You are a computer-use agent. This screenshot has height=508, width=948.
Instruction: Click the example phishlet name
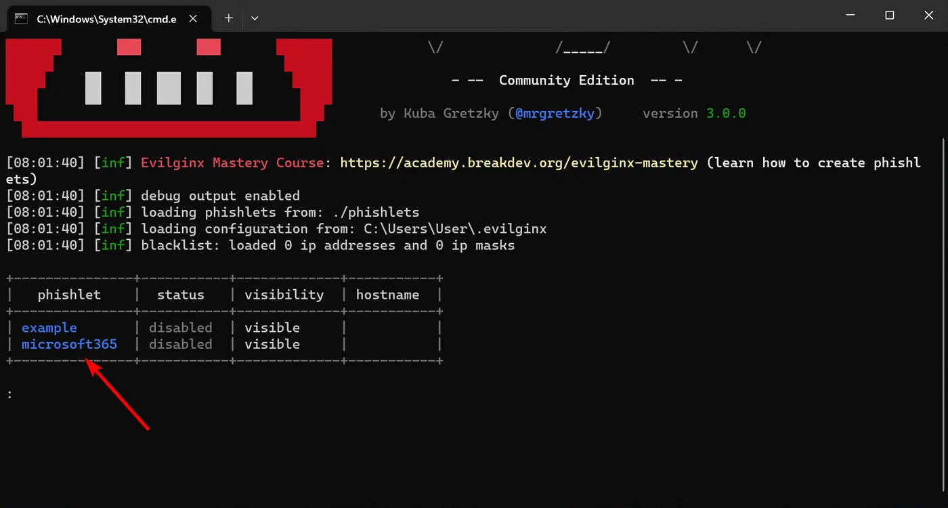[x=49, y=328]
